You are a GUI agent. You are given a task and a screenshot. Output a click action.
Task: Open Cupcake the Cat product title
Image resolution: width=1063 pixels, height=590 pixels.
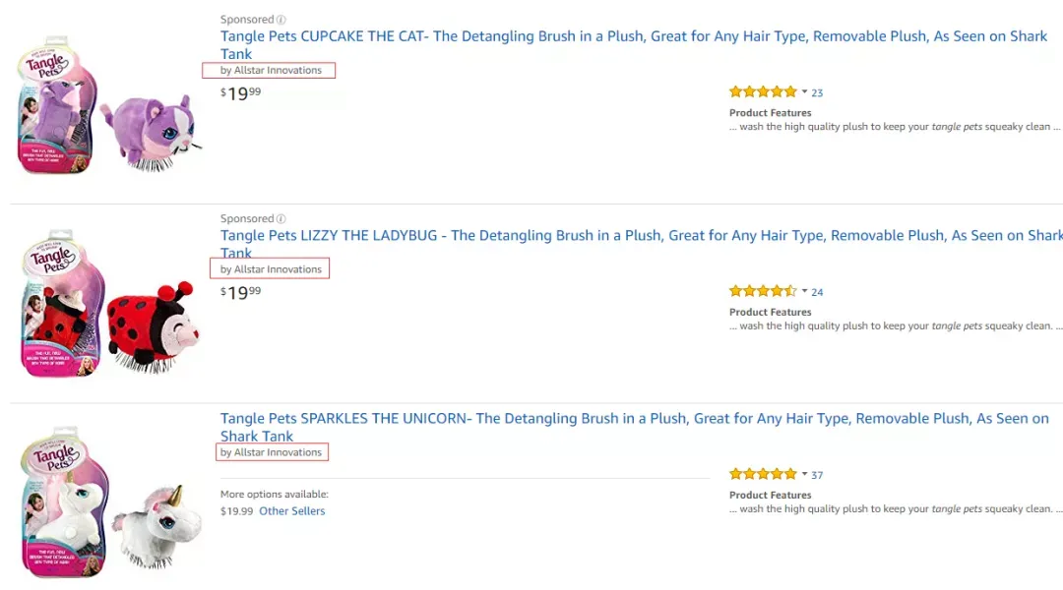(x=634, y=44)
